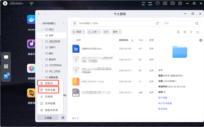Choose 文件收集 from the toolbox menu
This screenshot has width=204, height=127.
click(50, 104)
